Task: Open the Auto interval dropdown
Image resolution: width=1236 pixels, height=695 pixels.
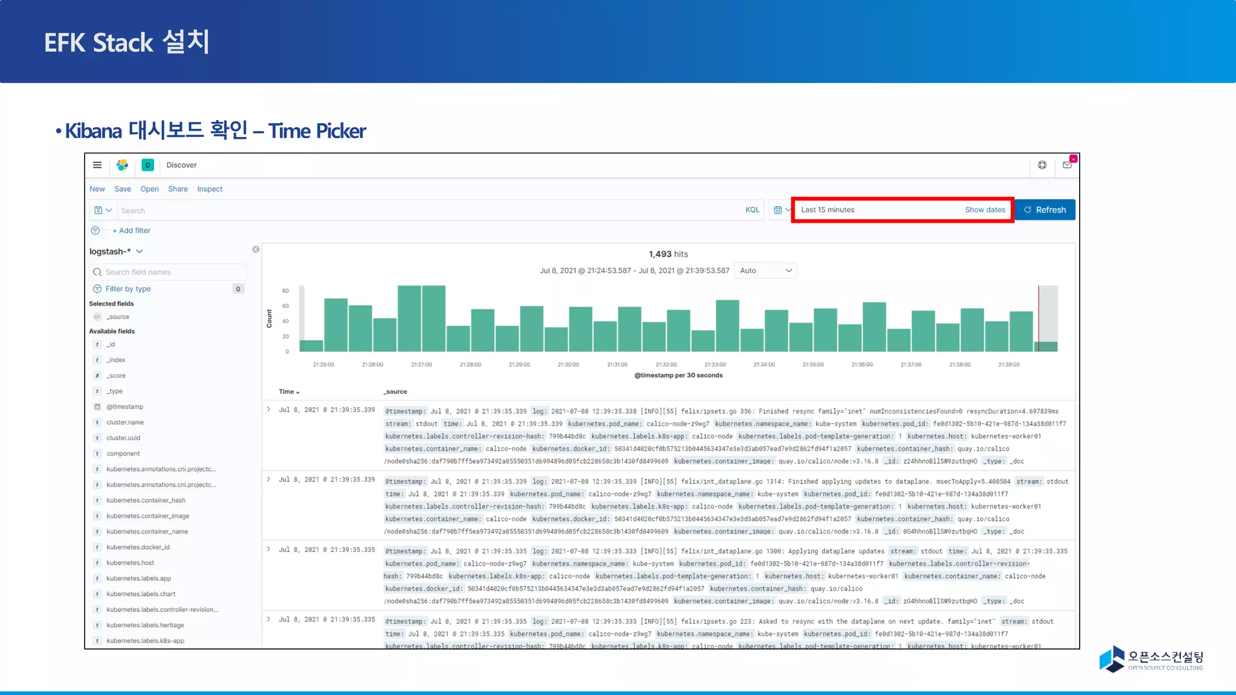Action: click(x=765, y=271)
